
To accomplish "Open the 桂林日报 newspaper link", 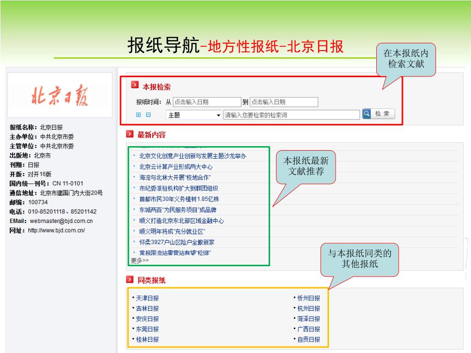I will click(x=147, y=340).
